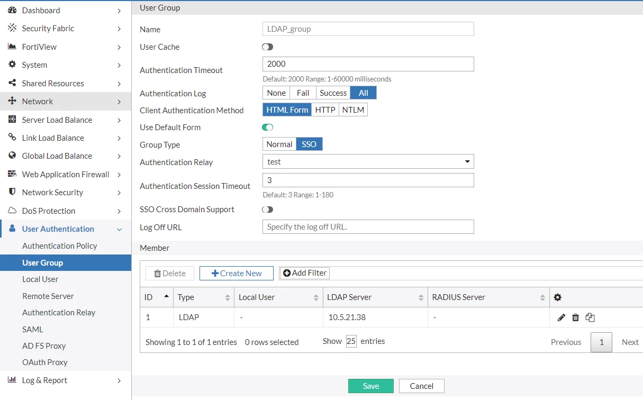Sort table by RADIUS Server arrows
Screen dimensions: 643x400
click(x=542, y=298)
